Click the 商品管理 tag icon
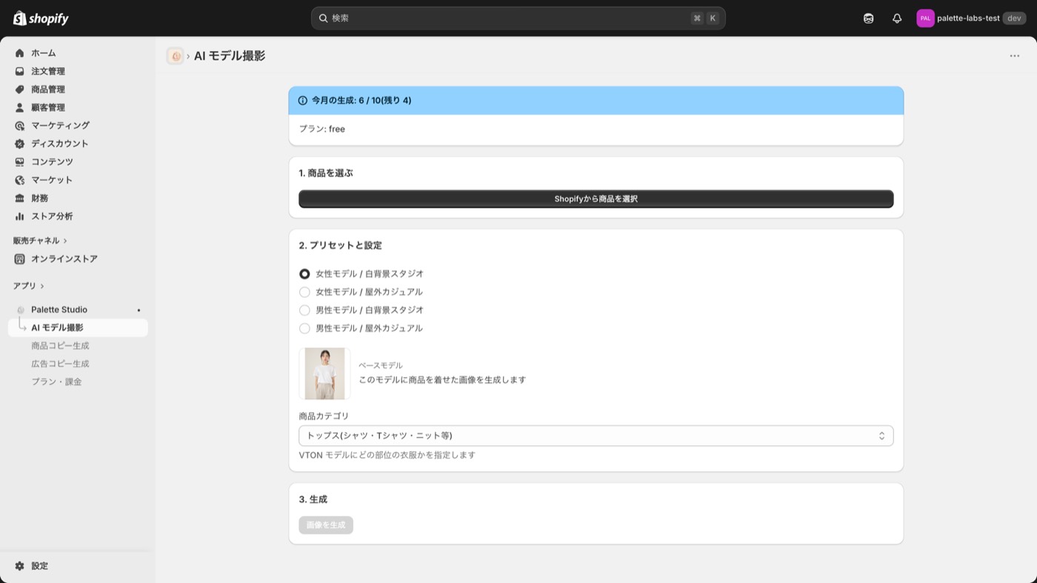The width and height of the screenshot is (1037, 583). pyautogui.click(x=20, y=90)
